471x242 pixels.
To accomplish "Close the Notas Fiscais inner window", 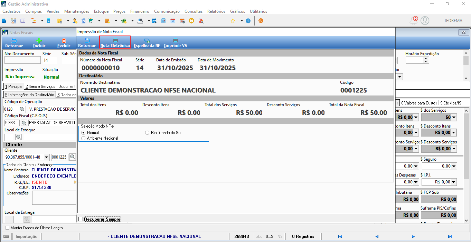I will (x=463, y=32).
